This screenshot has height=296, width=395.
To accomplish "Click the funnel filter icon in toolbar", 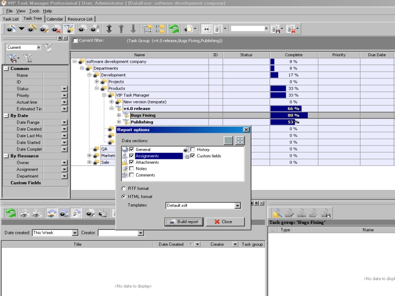I will [x=69, y=29].
